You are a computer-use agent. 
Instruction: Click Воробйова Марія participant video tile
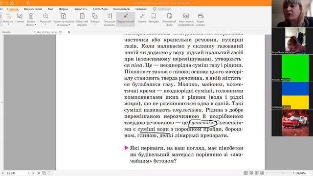click(292, 41)
